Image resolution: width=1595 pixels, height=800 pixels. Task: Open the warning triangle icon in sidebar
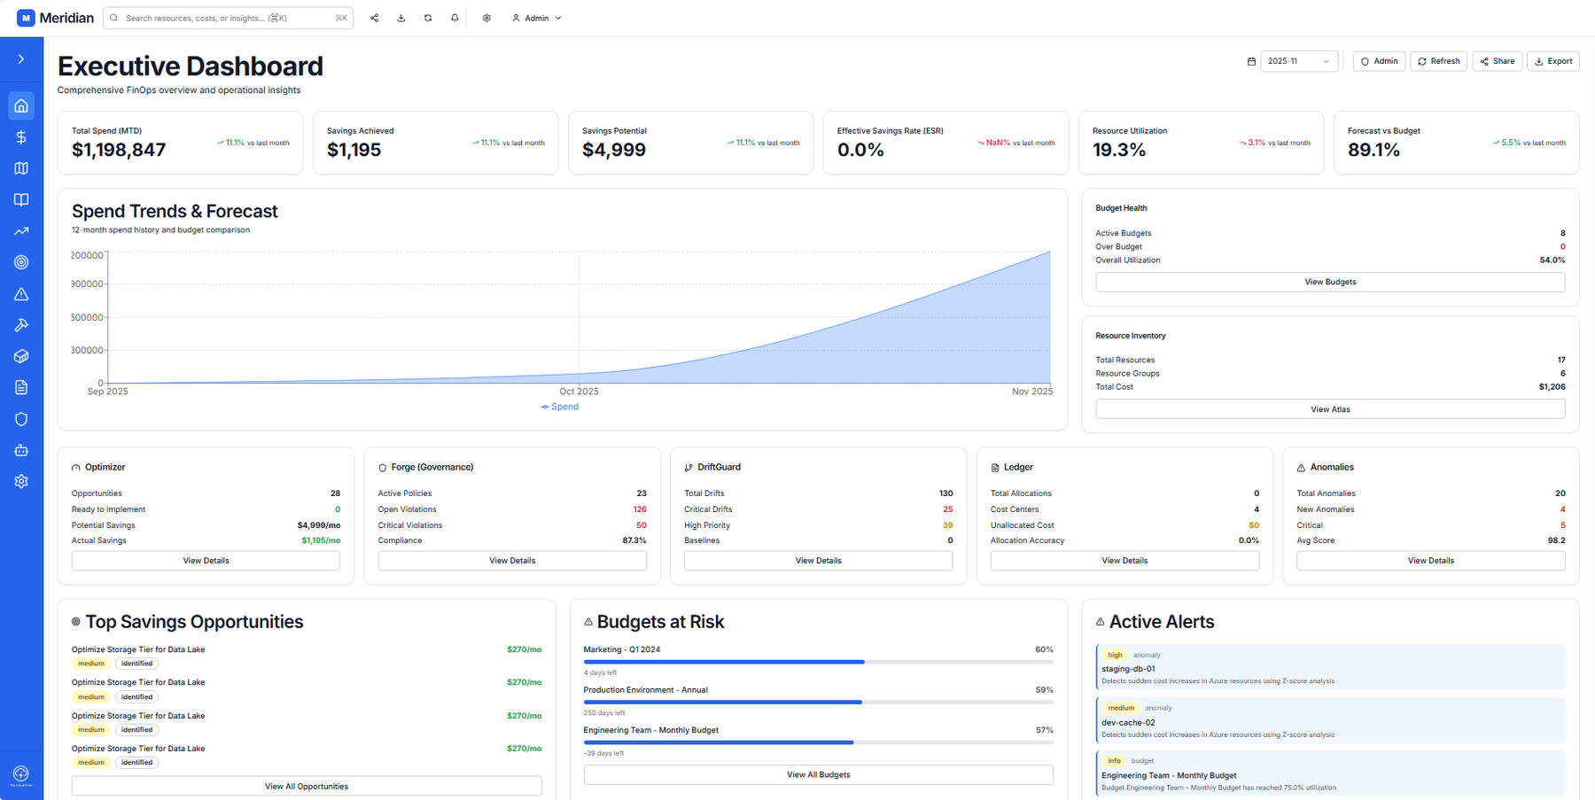[21, 294]
